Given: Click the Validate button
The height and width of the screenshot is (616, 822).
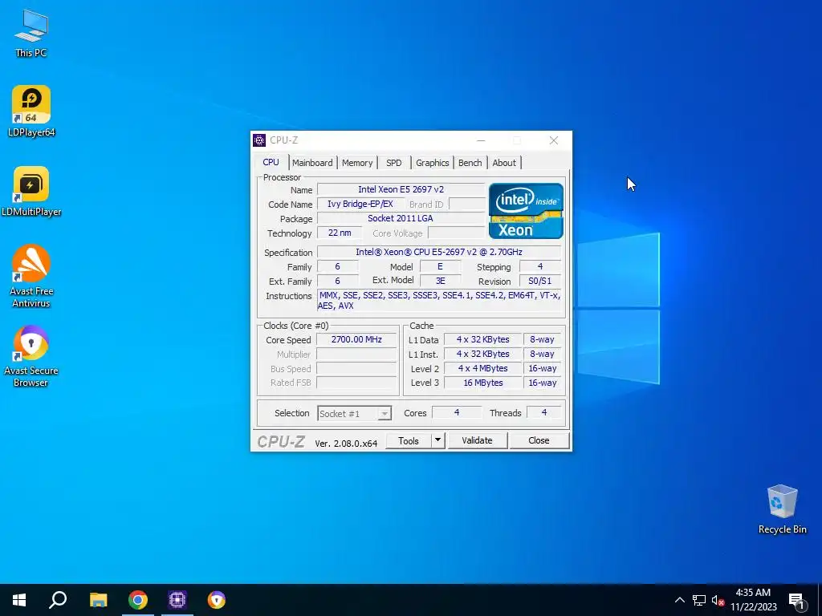Looking at the screenshot, I should [477, 440].
